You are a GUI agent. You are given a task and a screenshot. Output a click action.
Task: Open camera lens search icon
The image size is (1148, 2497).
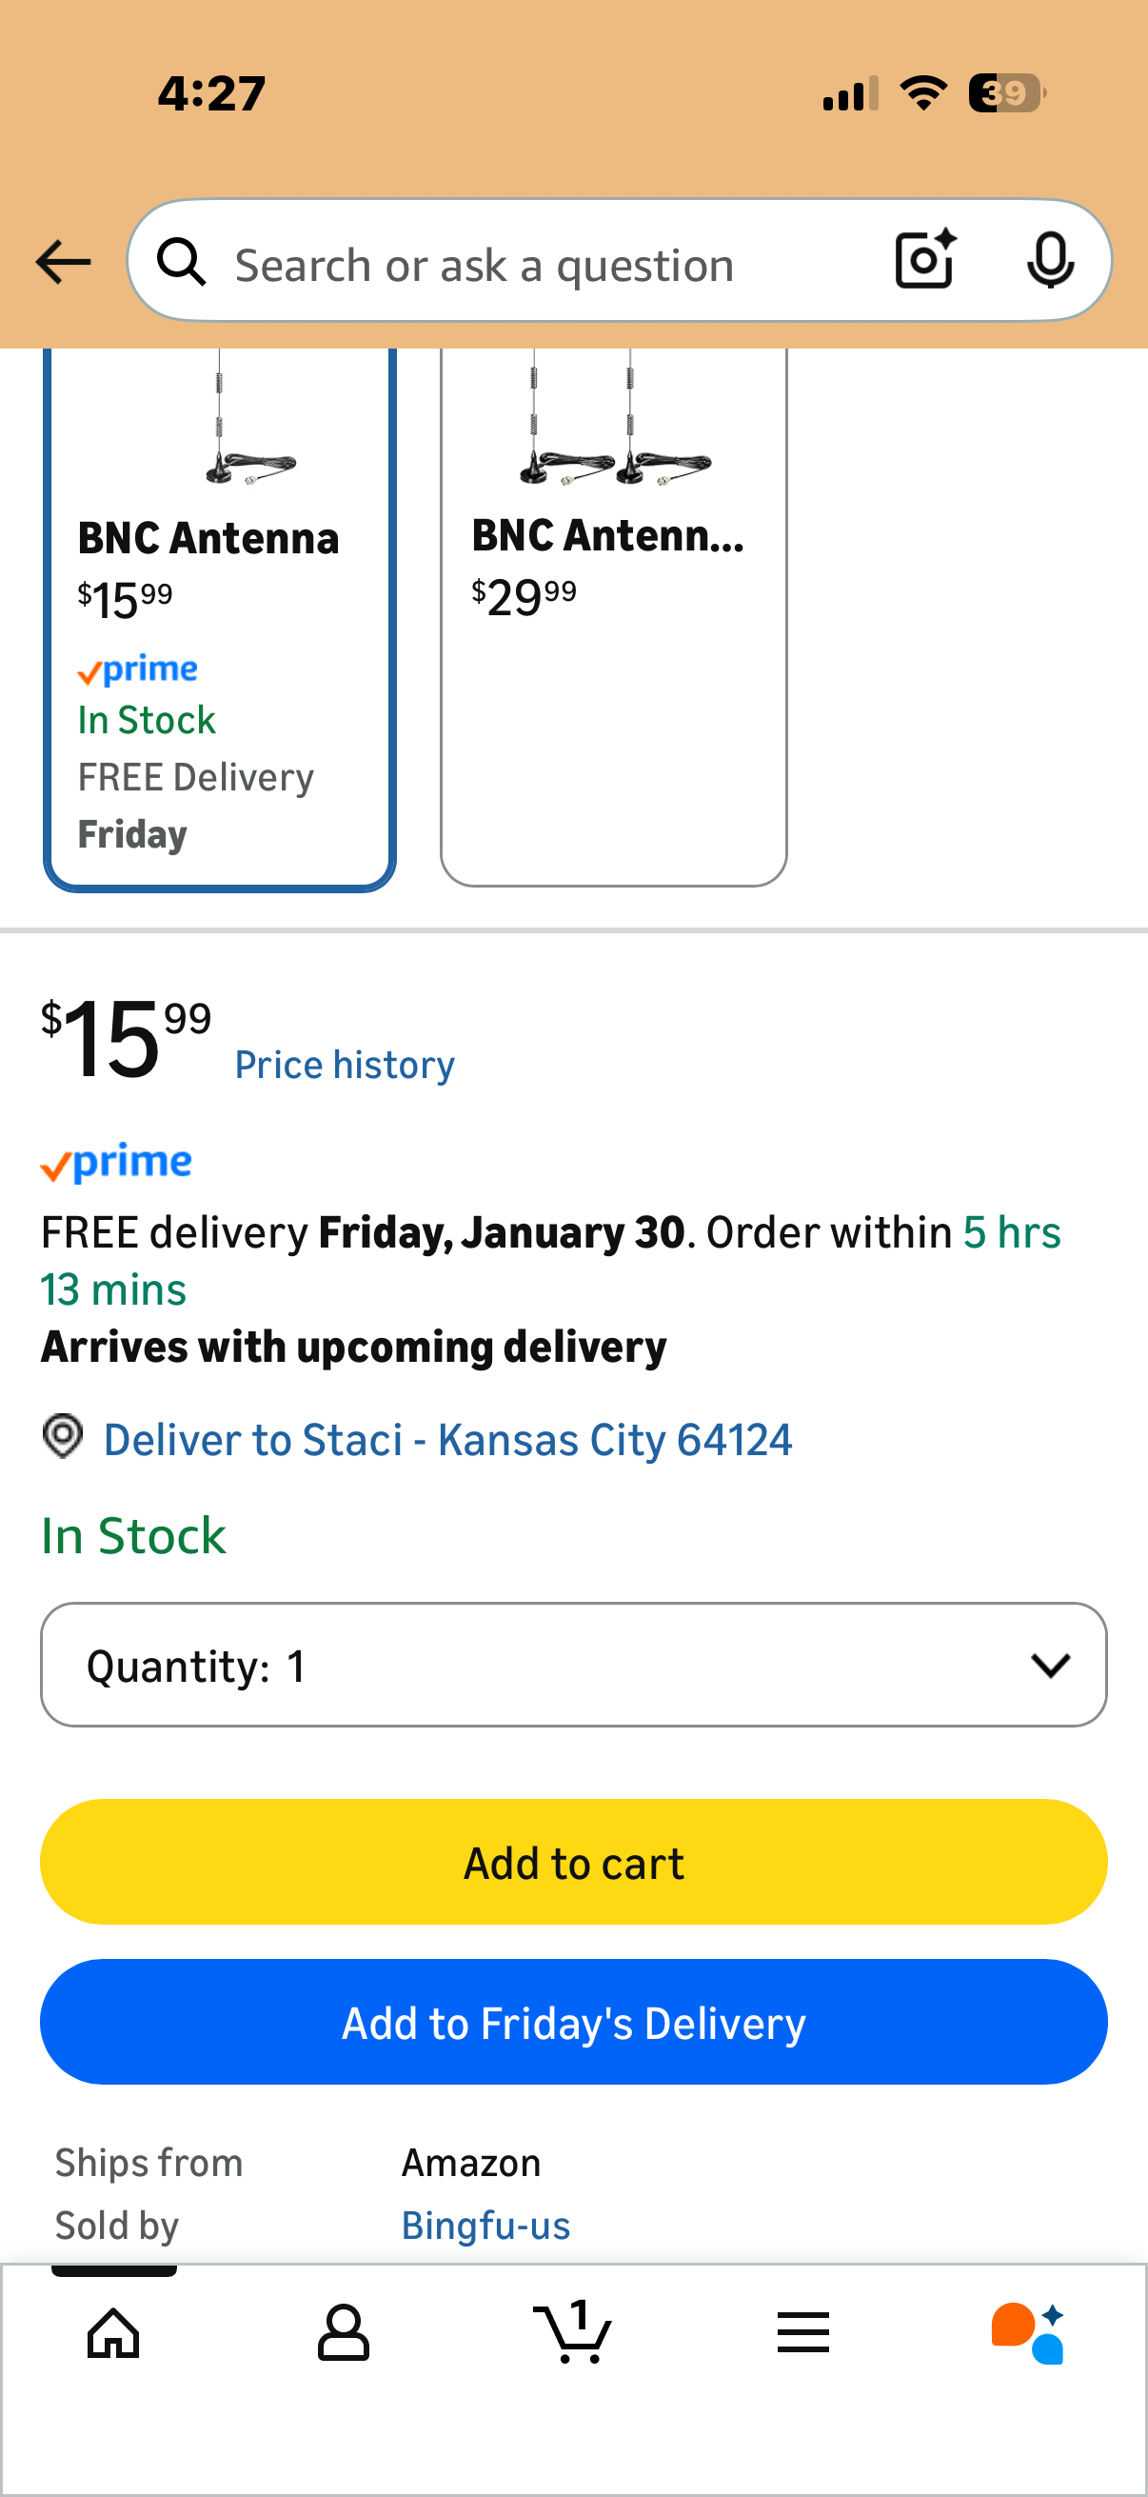(x=924, y=261)
